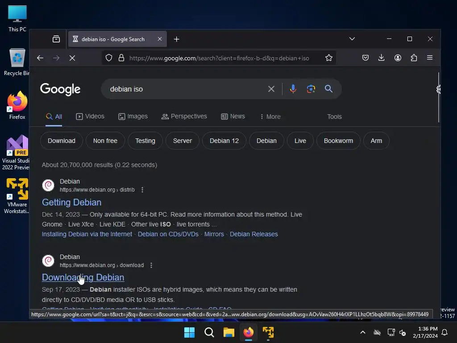Apply the Arm suggestion chip
This screenshot has height=343, width=457.
tap(376, 141)
